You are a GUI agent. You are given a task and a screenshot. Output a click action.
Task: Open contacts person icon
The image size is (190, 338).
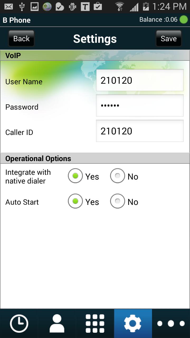coord(57,323)
